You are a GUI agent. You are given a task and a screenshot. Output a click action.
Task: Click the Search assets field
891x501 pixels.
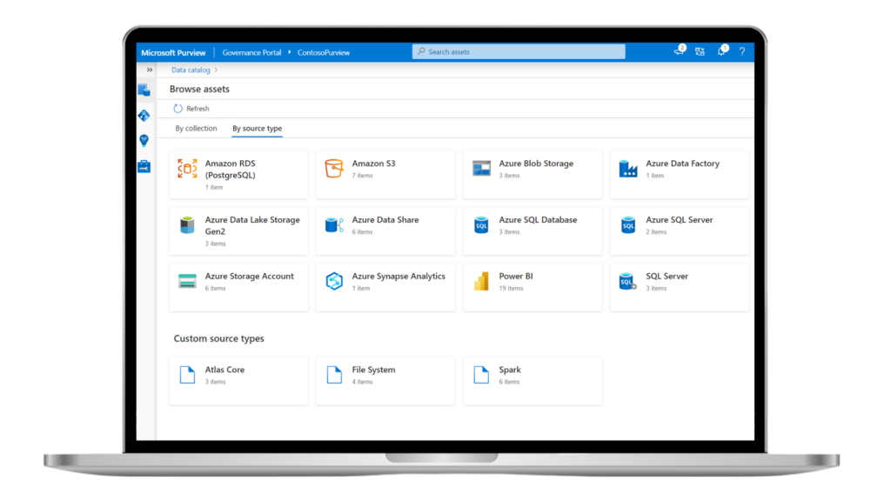coord(519,51)
